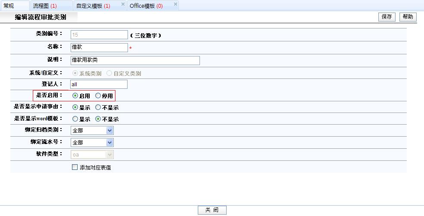Click the 保存 button
The height and width of the screenshot is (216, 424).
387,17
